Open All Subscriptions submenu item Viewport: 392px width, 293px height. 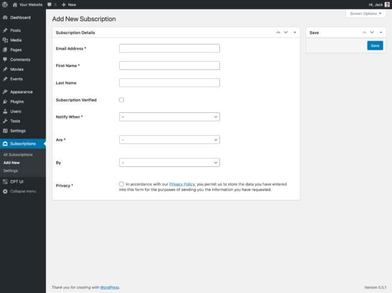[18, 155]
